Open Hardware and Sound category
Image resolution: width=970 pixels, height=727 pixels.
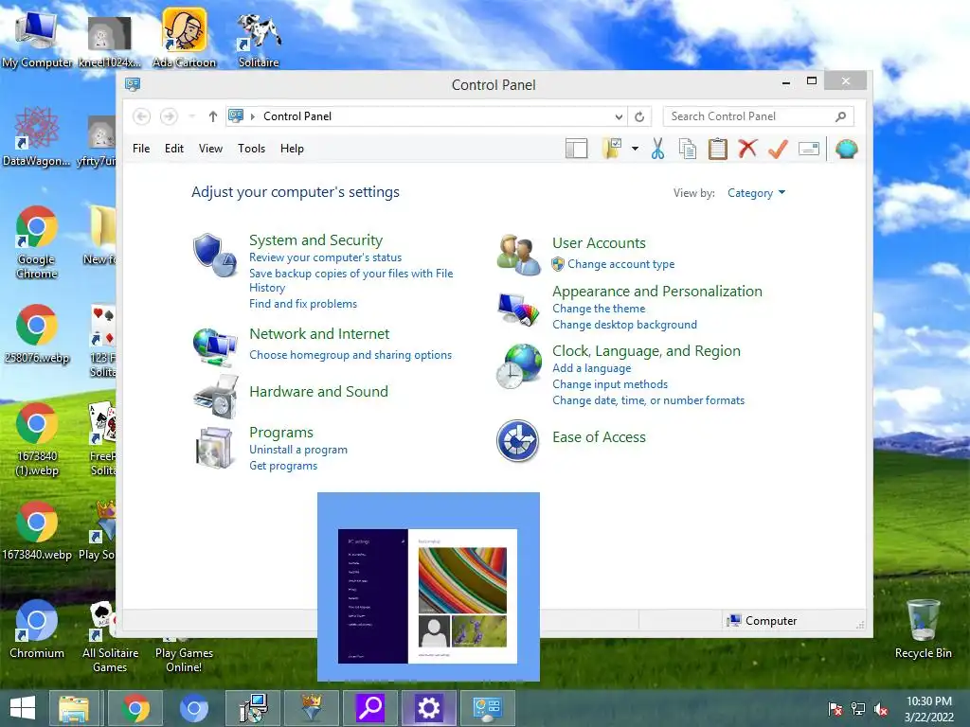(x=318, y=391)
